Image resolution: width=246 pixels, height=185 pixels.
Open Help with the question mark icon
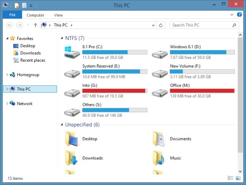coord(239,15)
